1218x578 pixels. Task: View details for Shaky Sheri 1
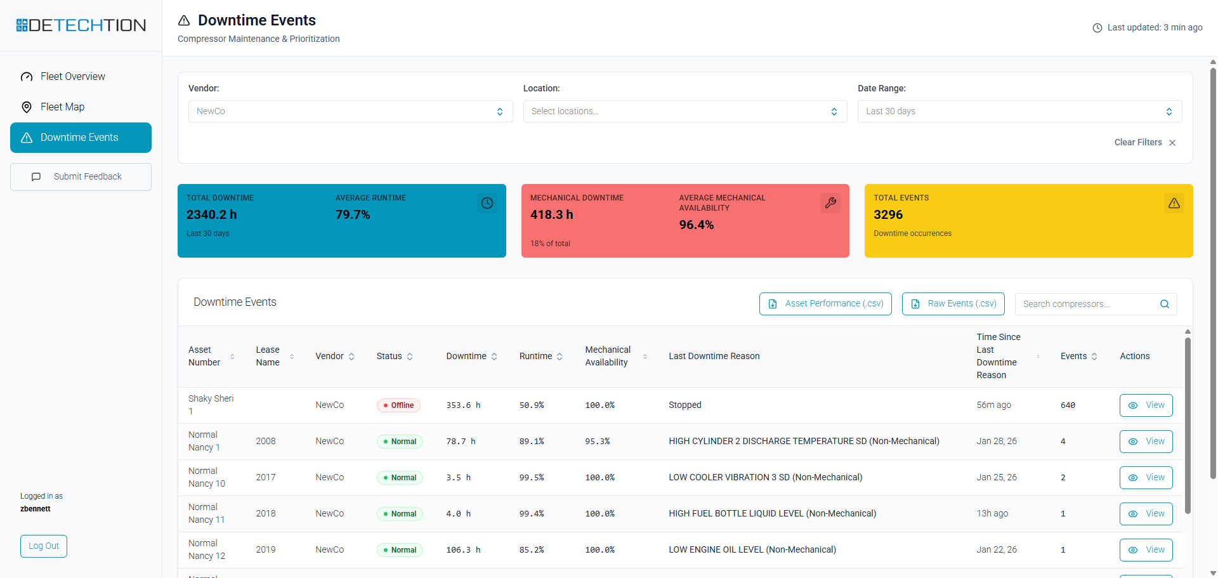1146,405
